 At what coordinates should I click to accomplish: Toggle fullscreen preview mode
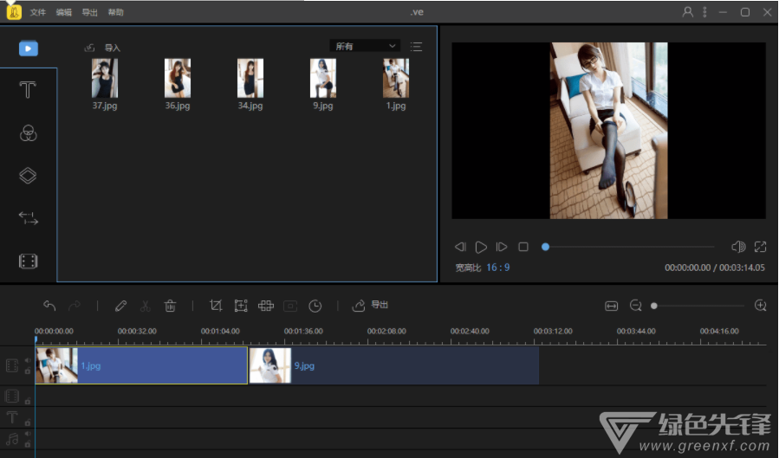click(760, 247)
